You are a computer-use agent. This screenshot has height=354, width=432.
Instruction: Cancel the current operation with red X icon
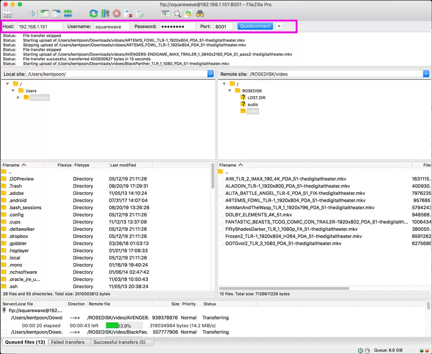tap(117, 14)
